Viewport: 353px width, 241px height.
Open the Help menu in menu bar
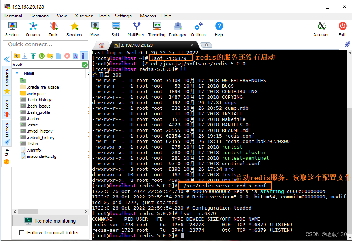coord(166,16)
